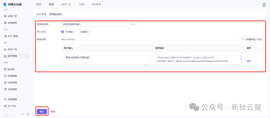Click the 操作 column header

click(249, 48)
